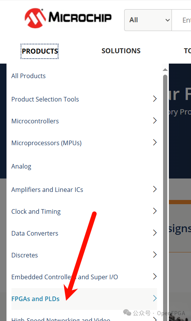Expand FPGAs and PLDs blue chevron
The height and width of the screenshot is (321, 191).
(155, 298)
